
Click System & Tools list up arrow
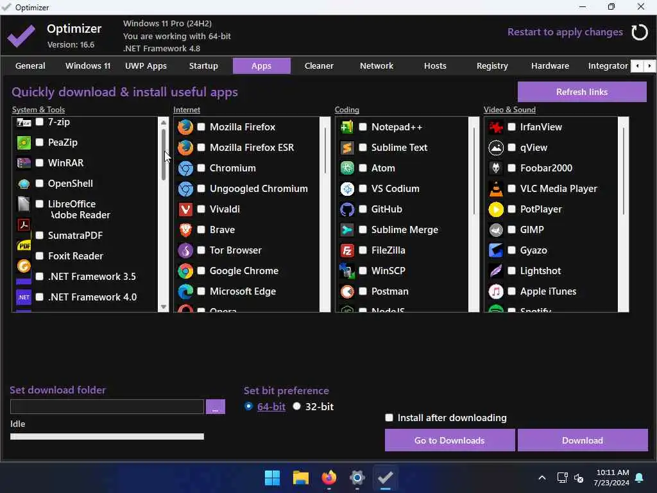[164, 123]
